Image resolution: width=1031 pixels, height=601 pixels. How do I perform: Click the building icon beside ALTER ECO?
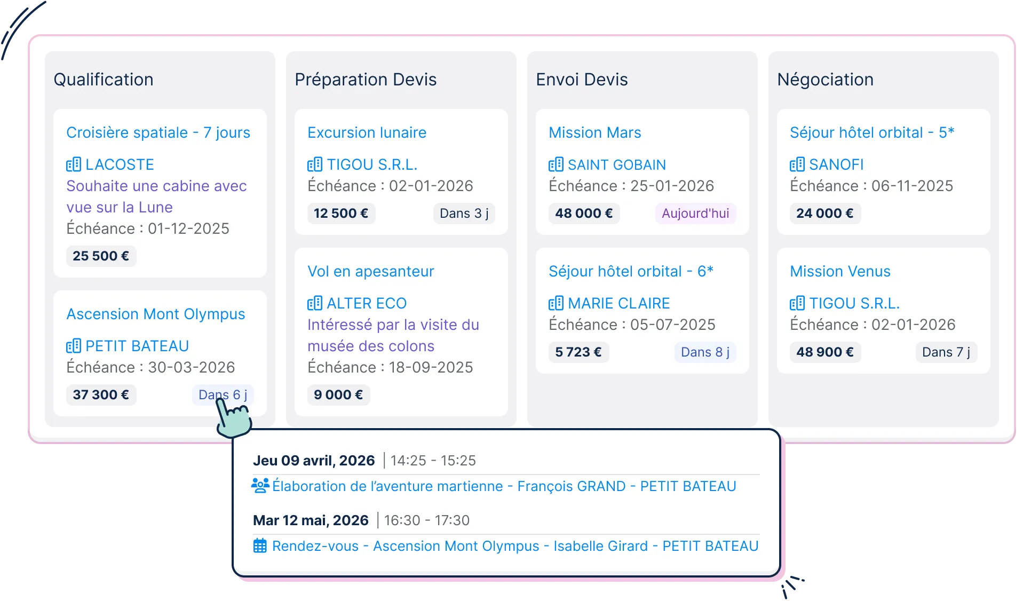point(315,303)
